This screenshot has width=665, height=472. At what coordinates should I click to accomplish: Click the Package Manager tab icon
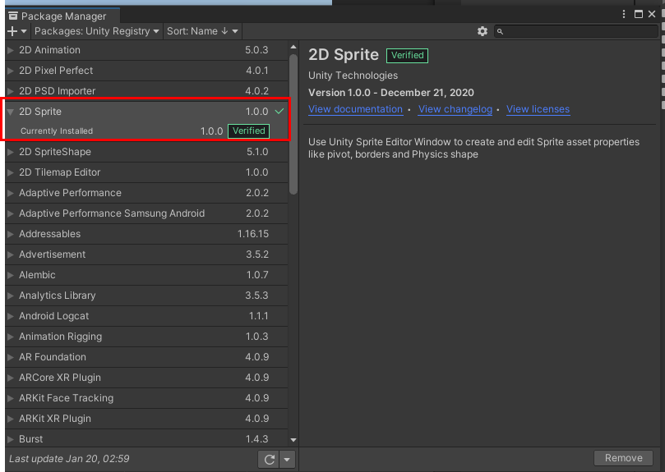[x=13, y=16]
